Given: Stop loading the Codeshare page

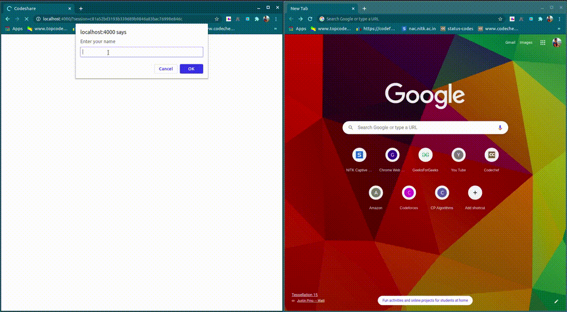Looking at the screenshot, I should pyautogui.click(x=26, y=19).
